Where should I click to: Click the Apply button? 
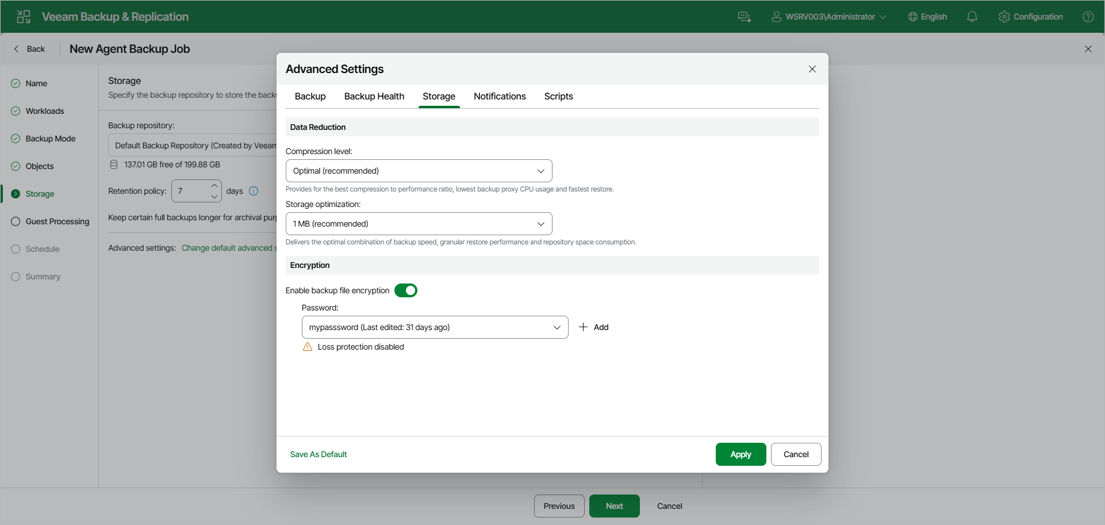point(741,454)
